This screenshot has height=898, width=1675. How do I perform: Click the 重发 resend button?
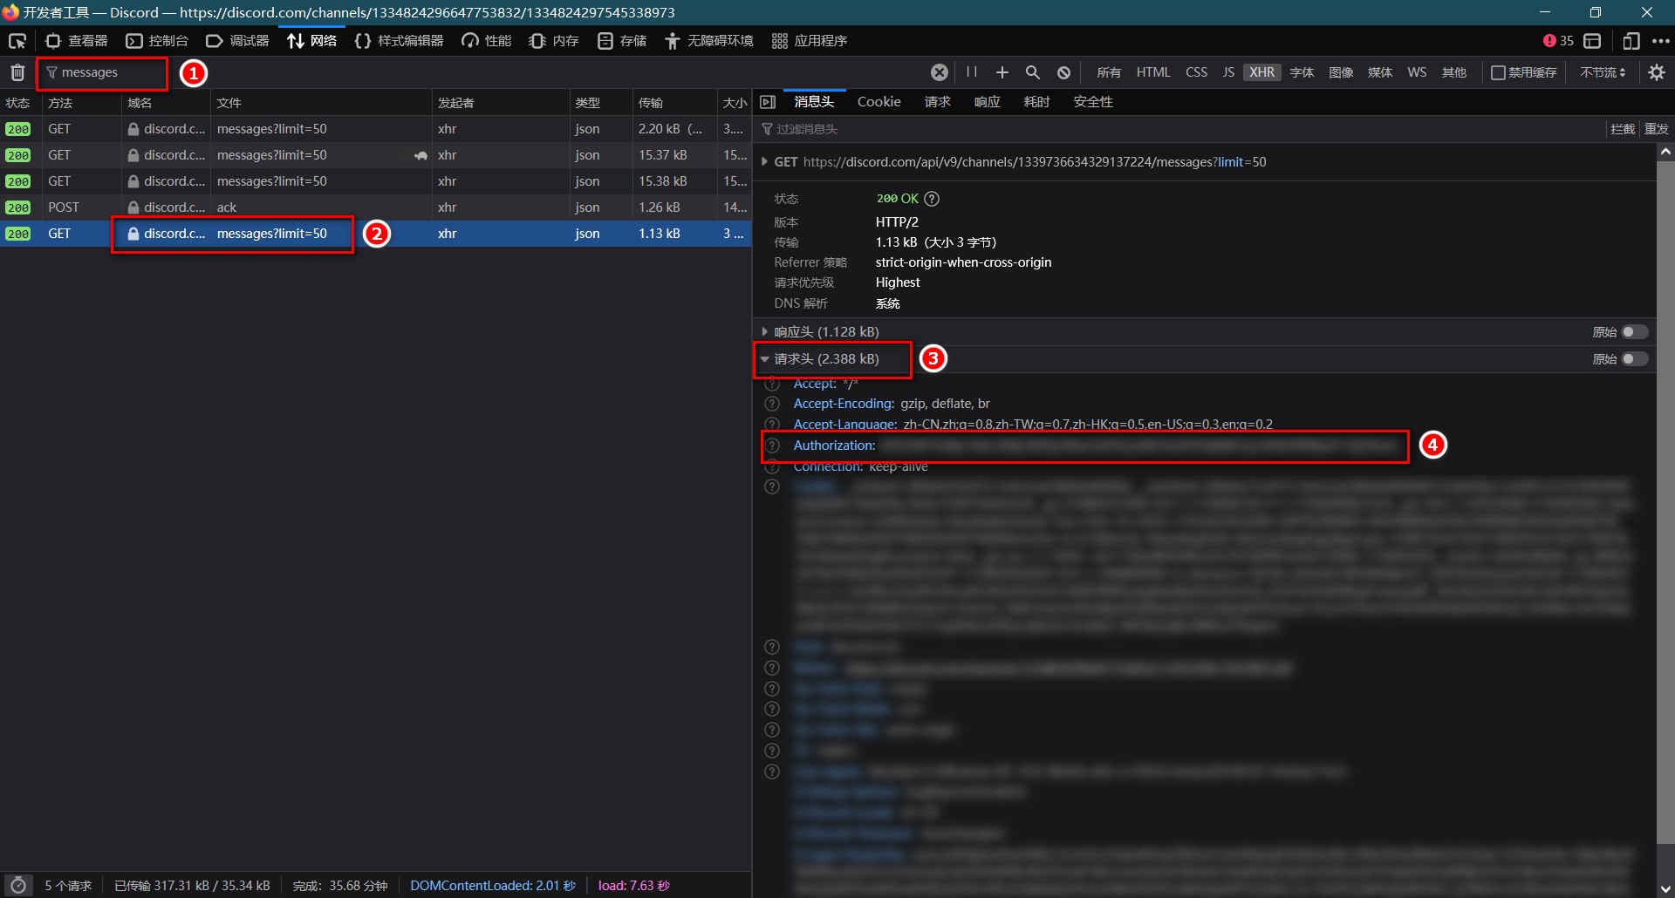[1656, 129]
